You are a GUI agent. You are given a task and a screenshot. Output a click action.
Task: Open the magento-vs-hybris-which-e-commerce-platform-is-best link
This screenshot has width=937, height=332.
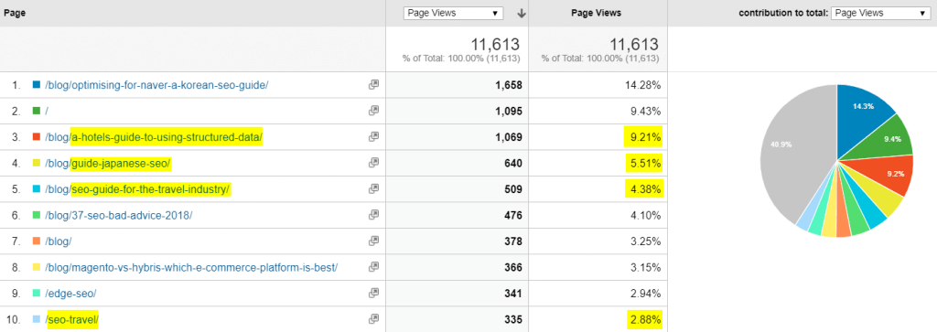coord(191,267)
